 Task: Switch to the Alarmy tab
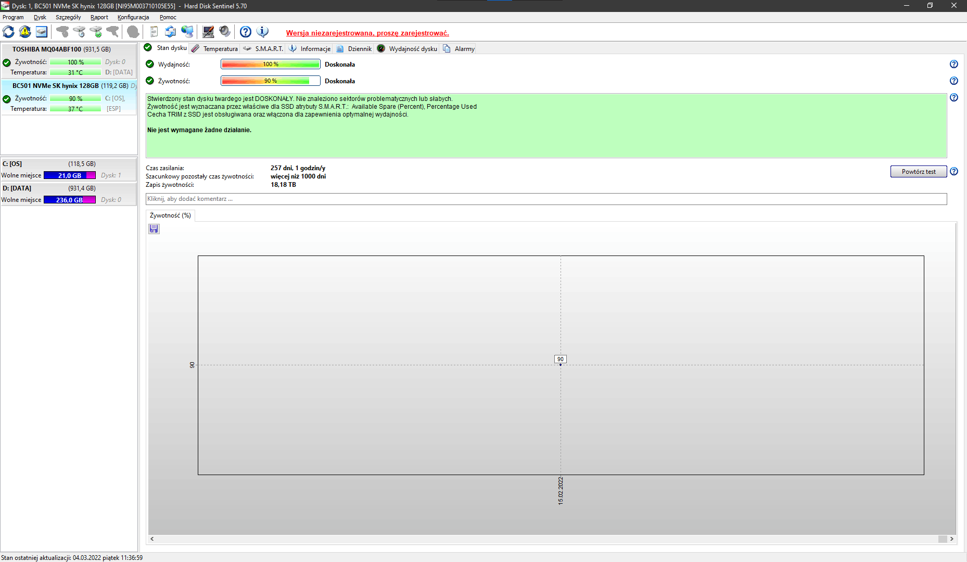tap(459, 49)
